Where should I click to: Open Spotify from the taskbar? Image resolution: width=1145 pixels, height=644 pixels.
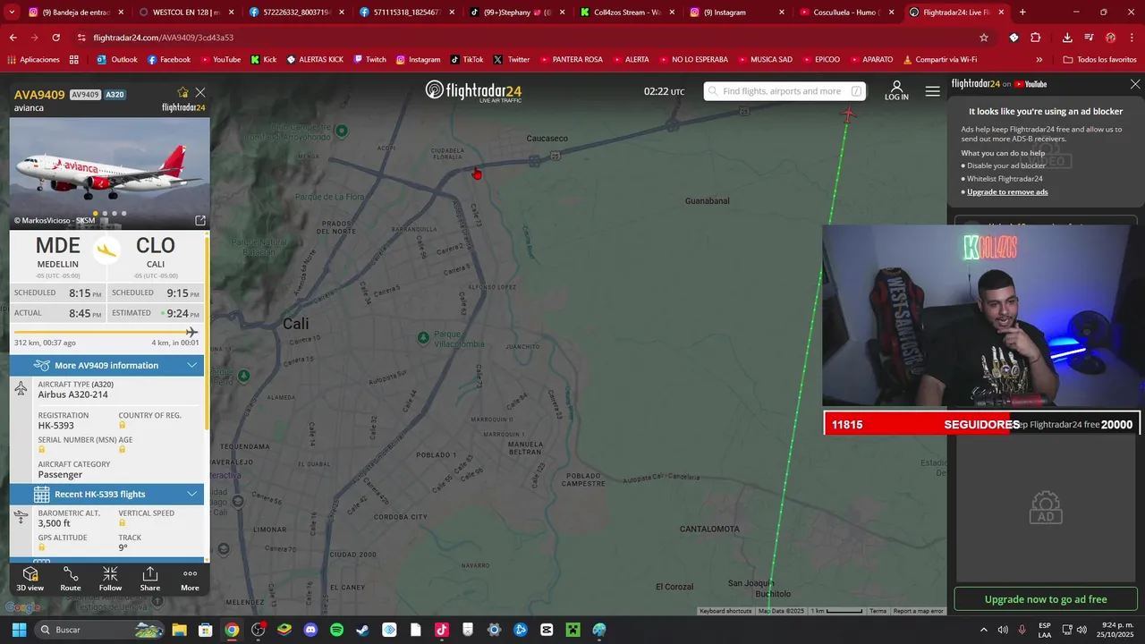[x=336, y=630]
